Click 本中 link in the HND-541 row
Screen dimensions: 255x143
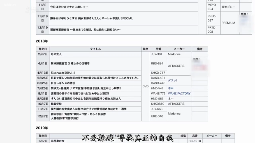(171, 88)
